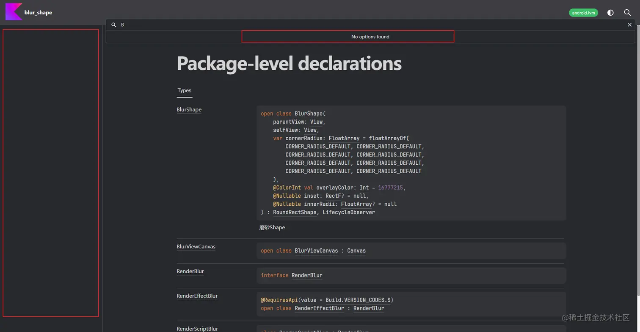Click the Int type of overlayColor
640x332 pixels.
(364, 187)
